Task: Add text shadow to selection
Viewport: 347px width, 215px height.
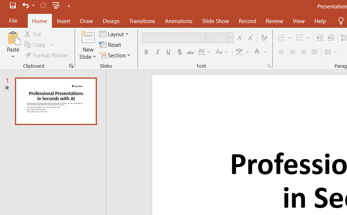Action: [179, 52]
